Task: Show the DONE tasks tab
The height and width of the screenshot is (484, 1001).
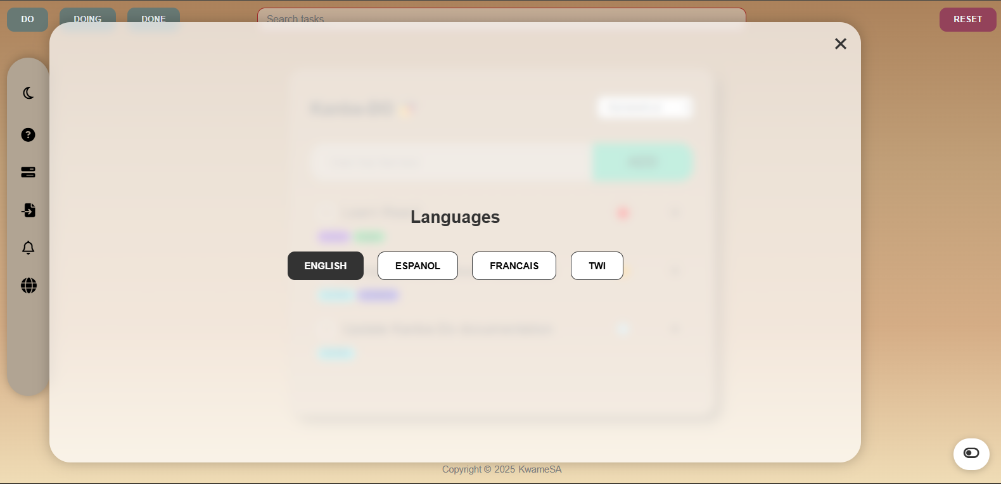Action: [x=153, y=19]
